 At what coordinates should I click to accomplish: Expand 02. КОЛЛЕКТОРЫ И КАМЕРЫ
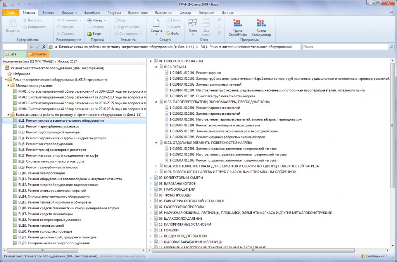[x=151, y=178]
